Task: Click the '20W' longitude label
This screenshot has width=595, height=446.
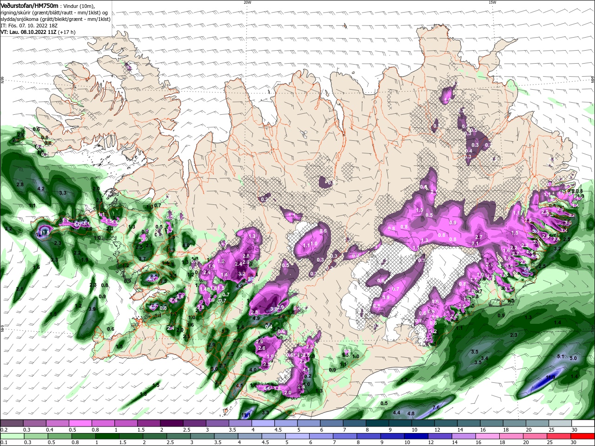Action: [247, 2]
